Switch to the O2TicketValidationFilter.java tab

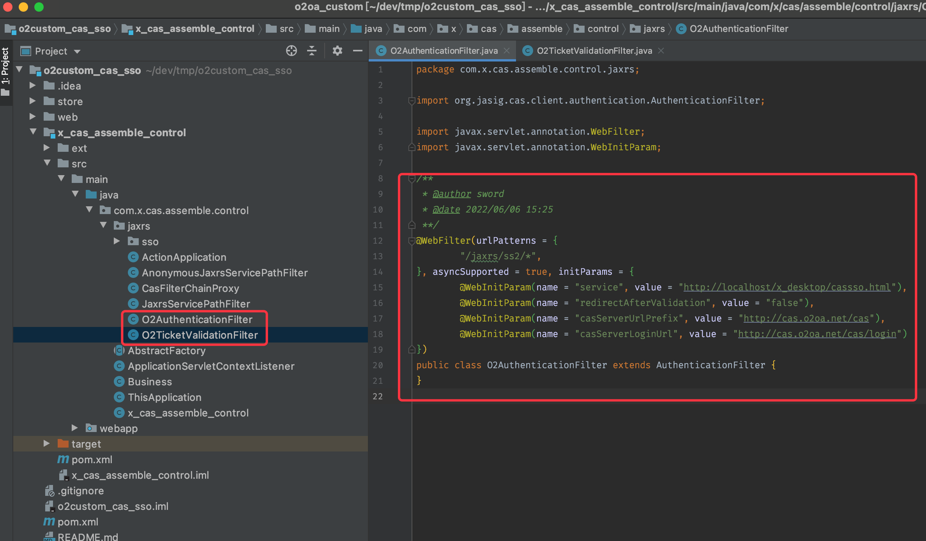point(594,51)
